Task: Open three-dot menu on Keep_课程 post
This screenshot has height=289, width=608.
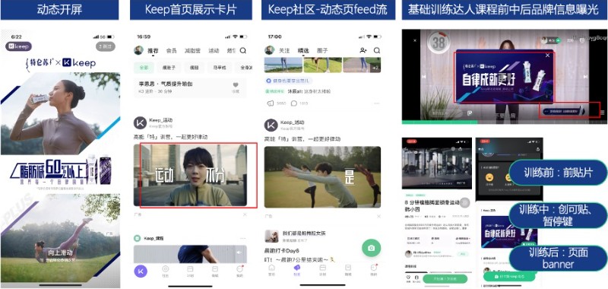Action: click(242, 238)
